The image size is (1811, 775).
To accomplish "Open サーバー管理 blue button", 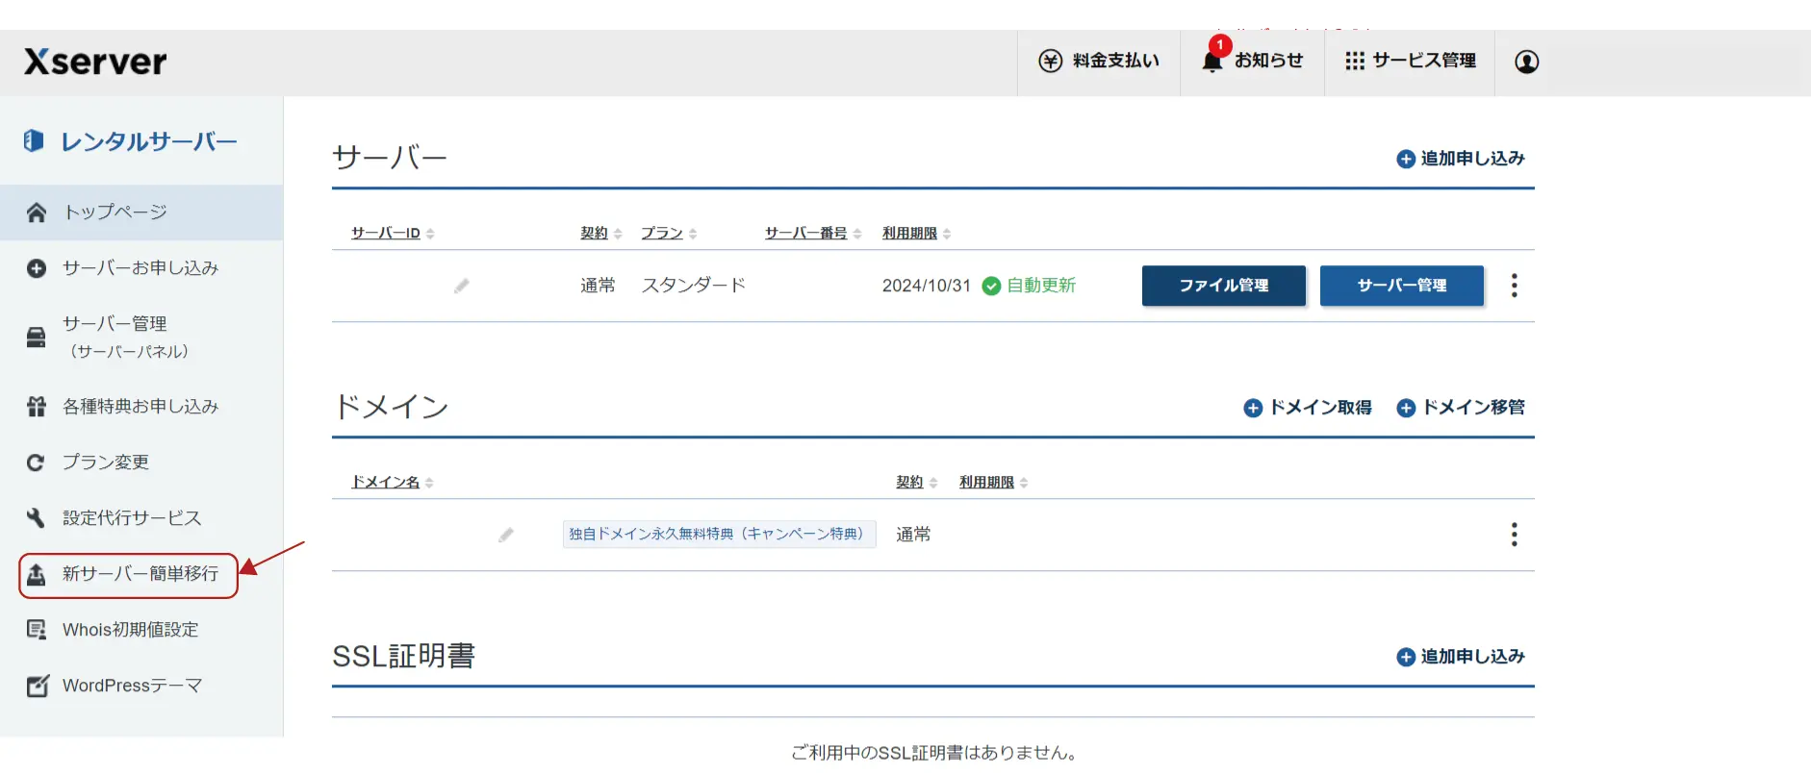I will coord(1402,286).
